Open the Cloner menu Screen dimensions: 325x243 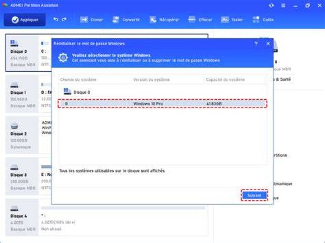(x=91, y=20)
